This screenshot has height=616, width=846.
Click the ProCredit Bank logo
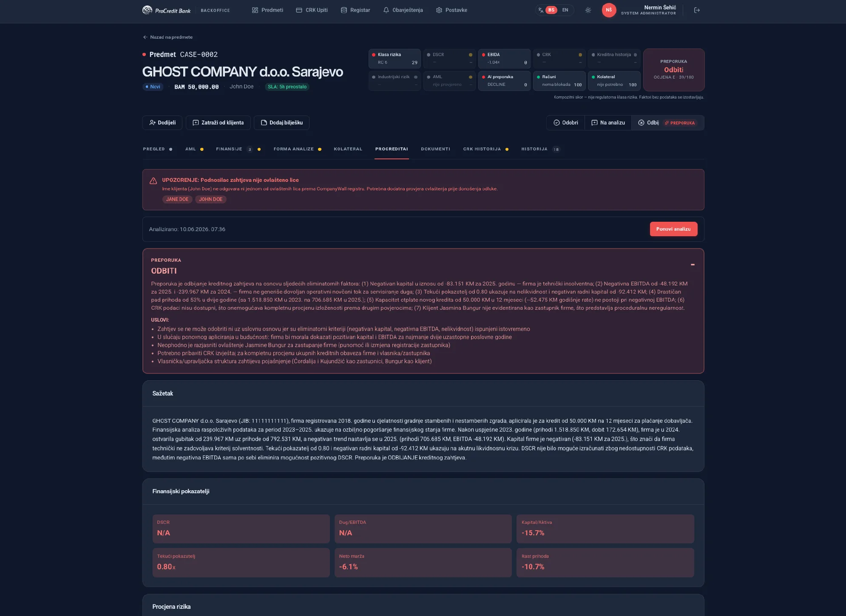click(166, 10)
